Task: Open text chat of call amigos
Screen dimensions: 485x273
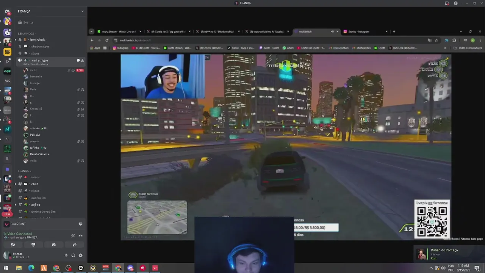Action: pos(78,60)
